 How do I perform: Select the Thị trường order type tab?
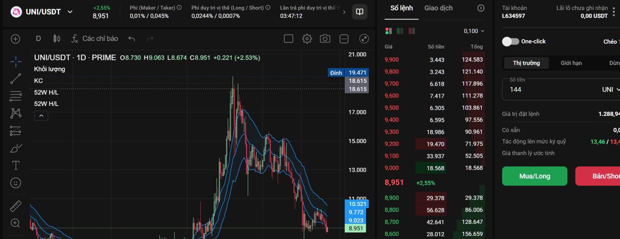pyautogui.click(x=526, y=63)
